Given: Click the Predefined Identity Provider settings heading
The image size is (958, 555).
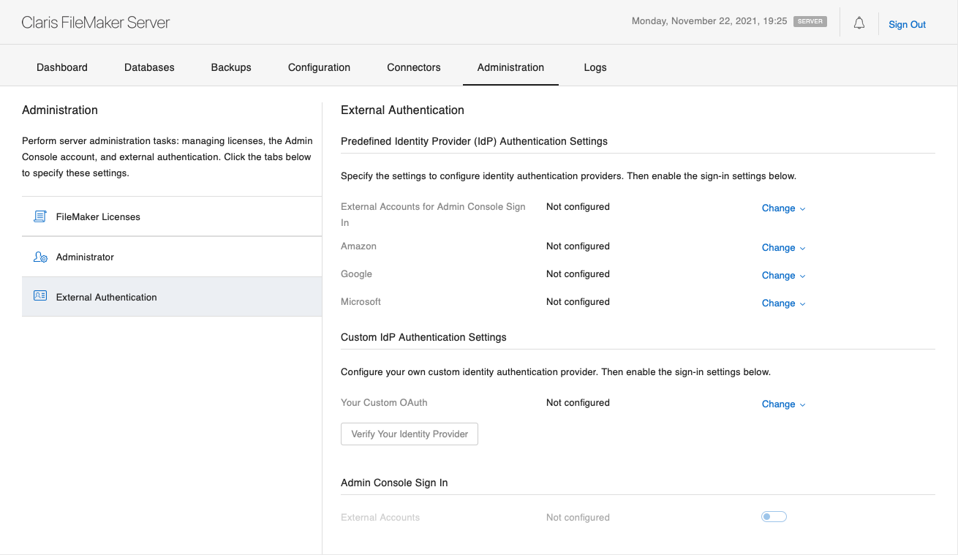Looking at the screenshot, I should [474, 141].
